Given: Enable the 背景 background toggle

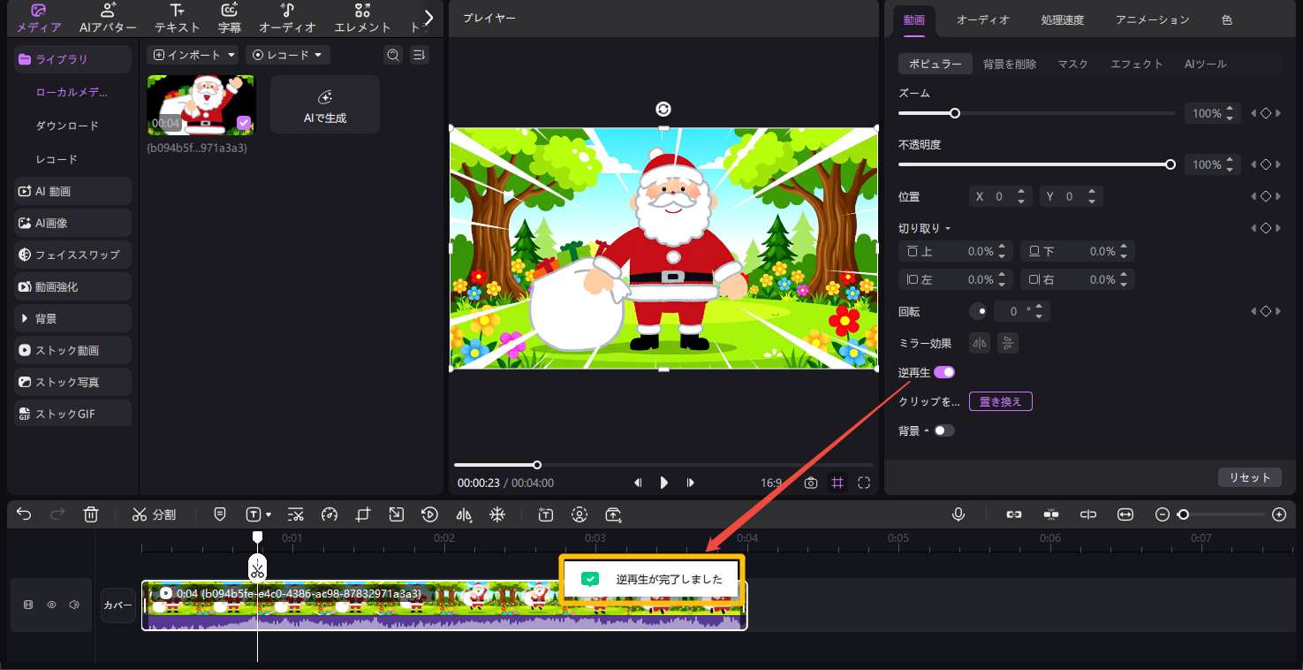Looking at the screenshot, I should point(944,430).
